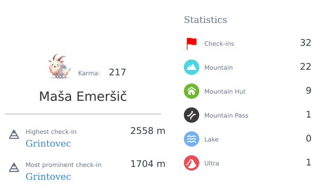Click the triangle icon beside Most prominent check-in
The image size is (332, 196).
pyautogui.click(x=14, y=167)
